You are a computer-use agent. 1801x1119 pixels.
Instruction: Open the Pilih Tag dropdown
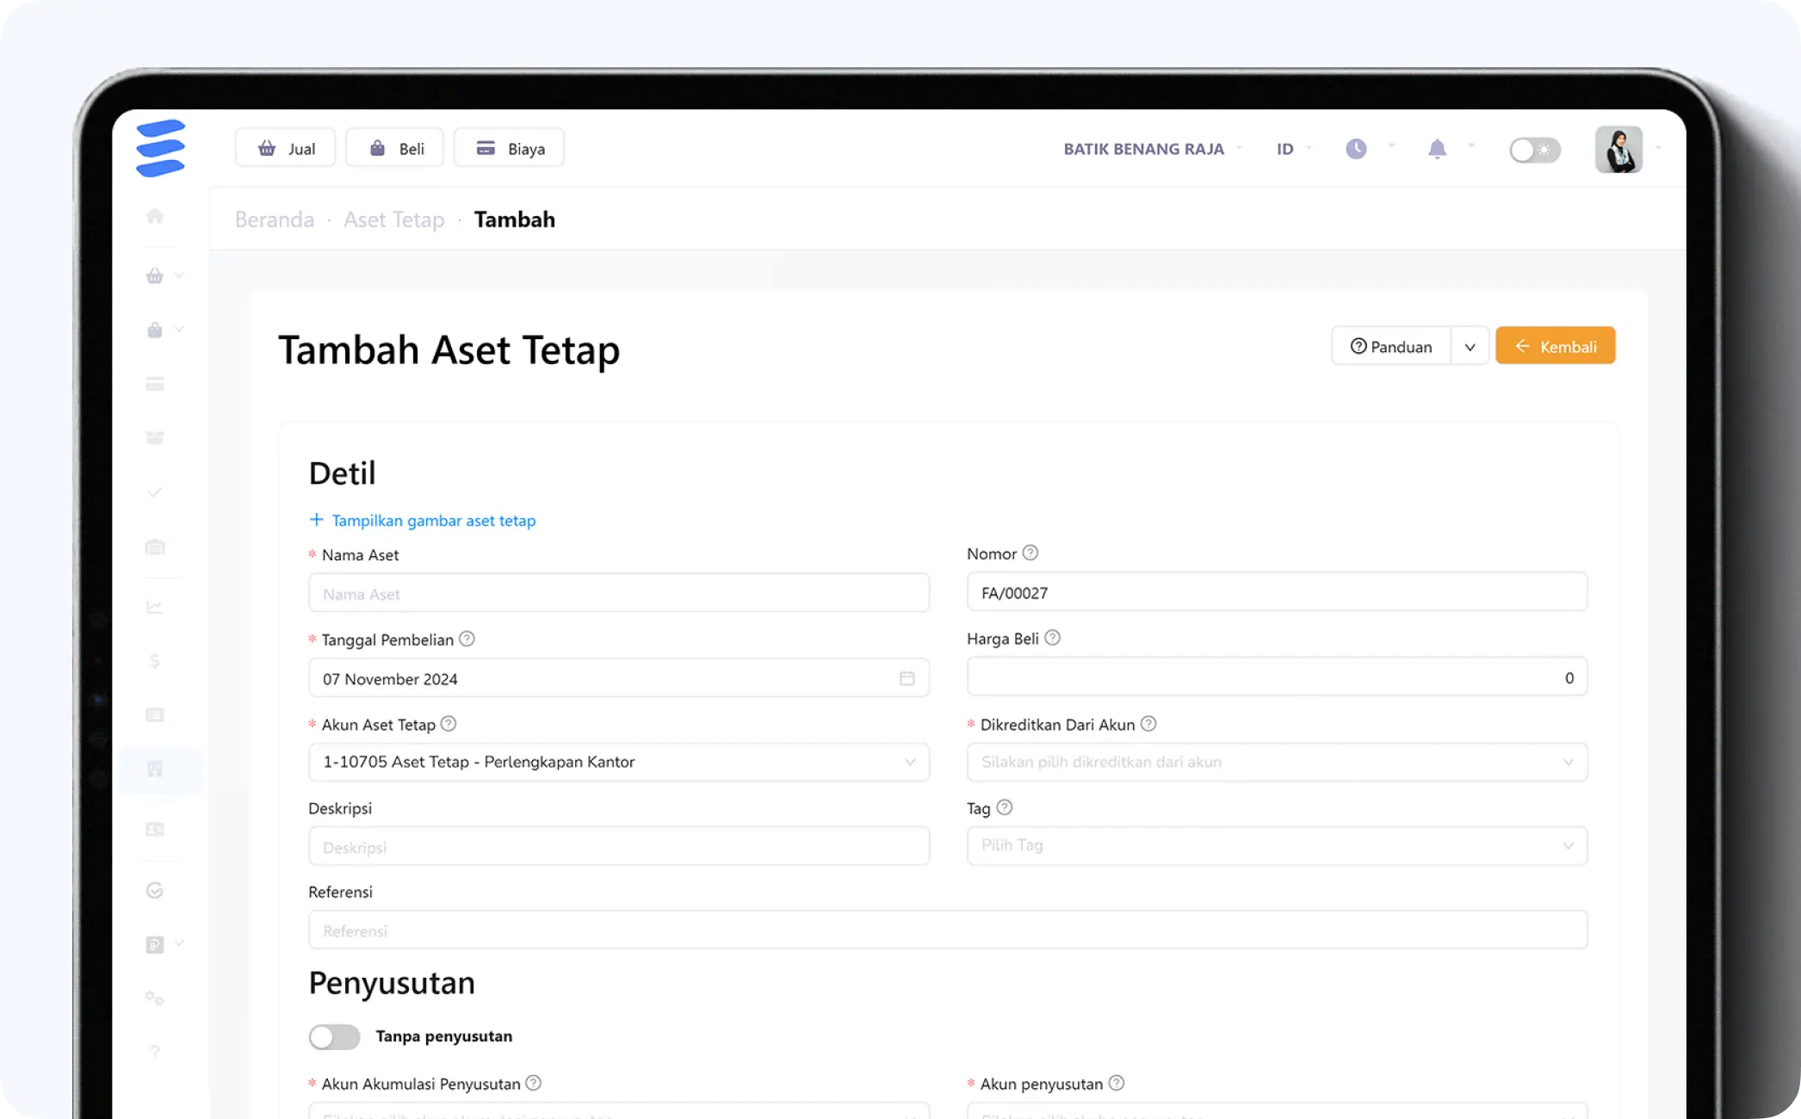tap(1277, 845)
